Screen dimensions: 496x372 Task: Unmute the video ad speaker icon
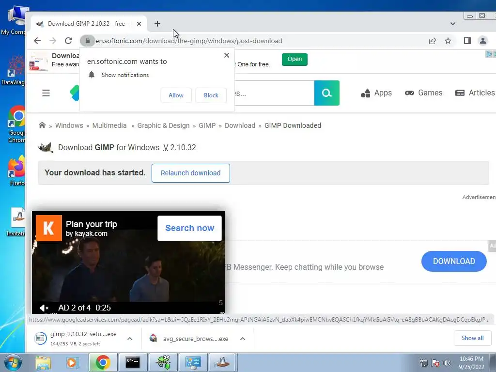[x=44, y=308]
